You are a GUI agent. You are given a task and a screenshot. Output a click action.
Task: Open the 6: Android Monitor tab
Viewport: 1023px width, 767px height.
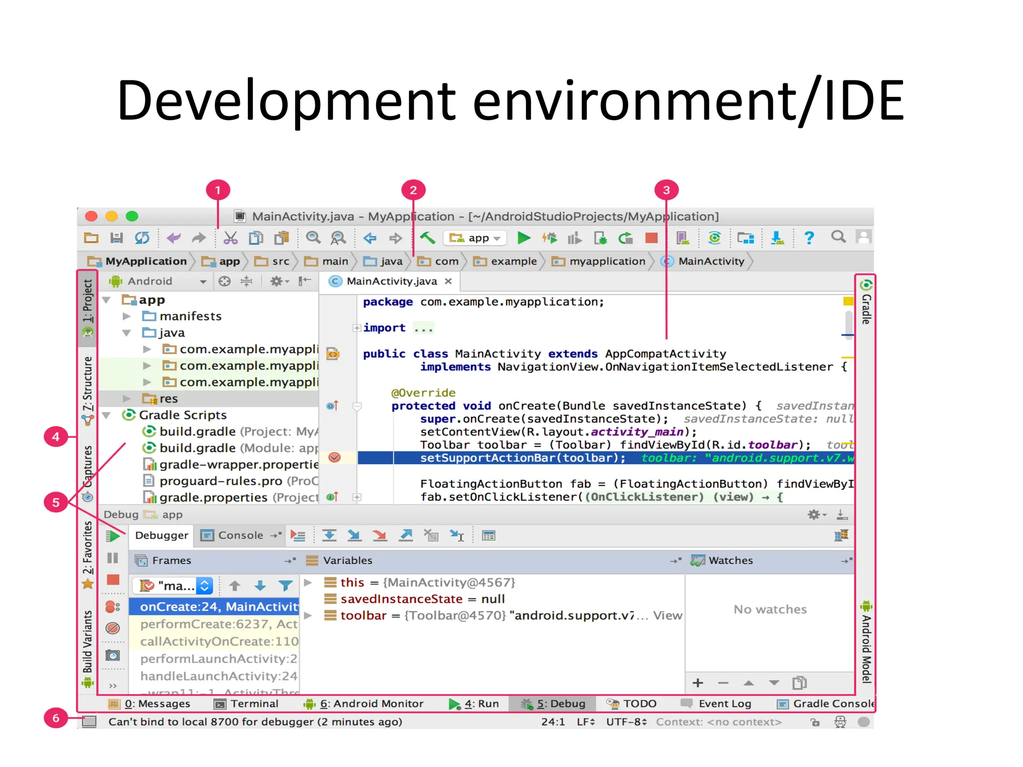tap(364, 704)
